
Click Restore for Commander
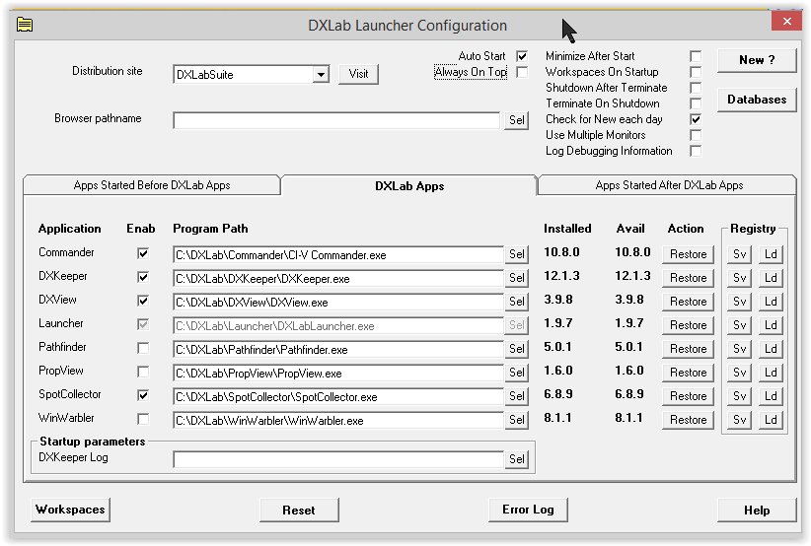pos(688,254)
